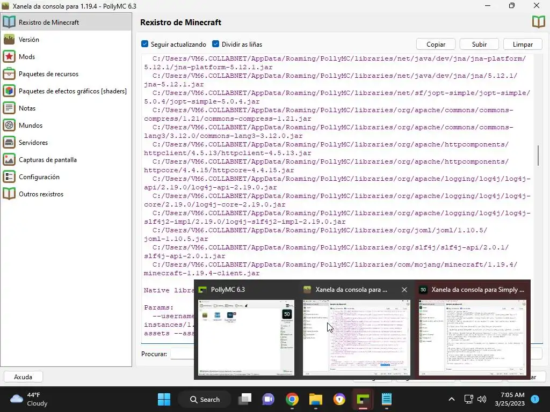Click the jna-5.12.1.jar log line
Viewport: 550px width, 412px height.
[x=174, y=84]
